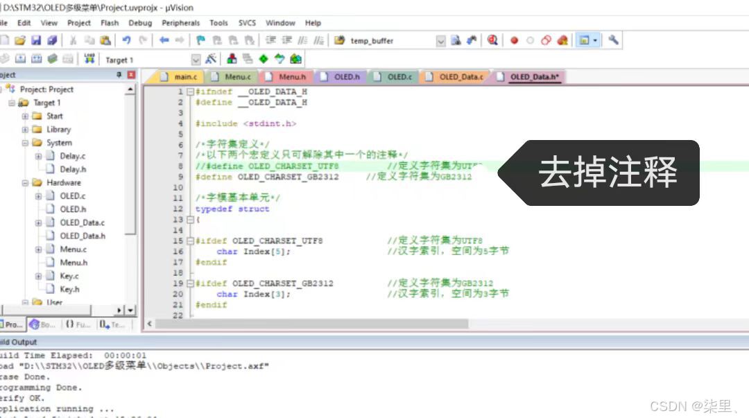Click the Download to flash icon

(x=89, y=59)
